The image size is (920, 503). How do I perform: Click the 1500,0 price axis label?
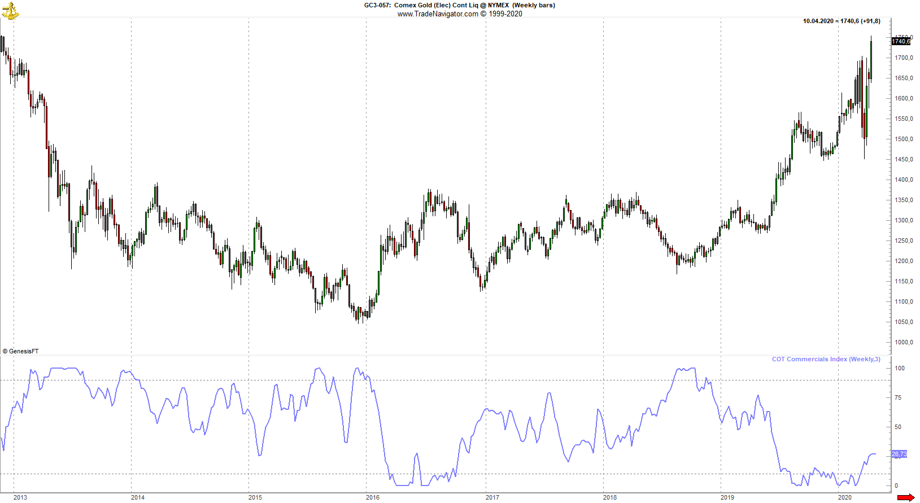tap(904, 139)
